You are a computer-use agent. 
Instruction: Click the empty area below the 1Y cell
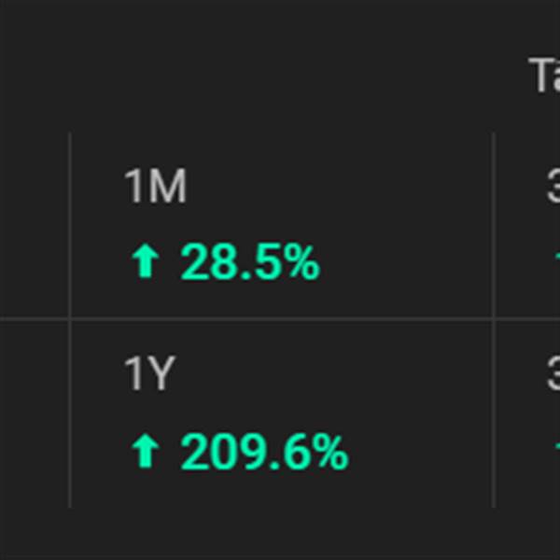click(280, 532)
